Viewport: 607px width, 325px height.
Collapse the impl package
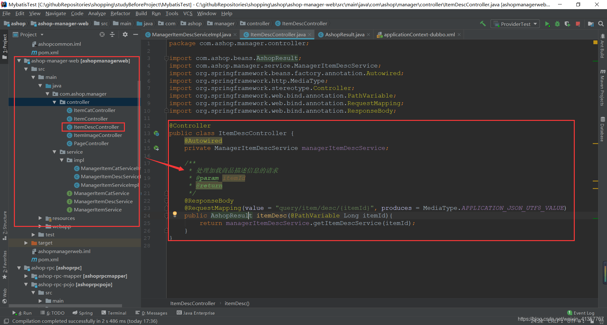click(x=61, y=160)
